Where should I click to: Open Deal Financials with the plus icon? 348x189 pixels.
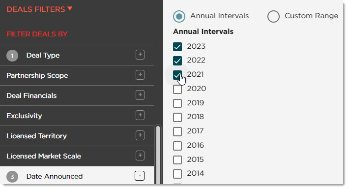[x=140, y=95]
